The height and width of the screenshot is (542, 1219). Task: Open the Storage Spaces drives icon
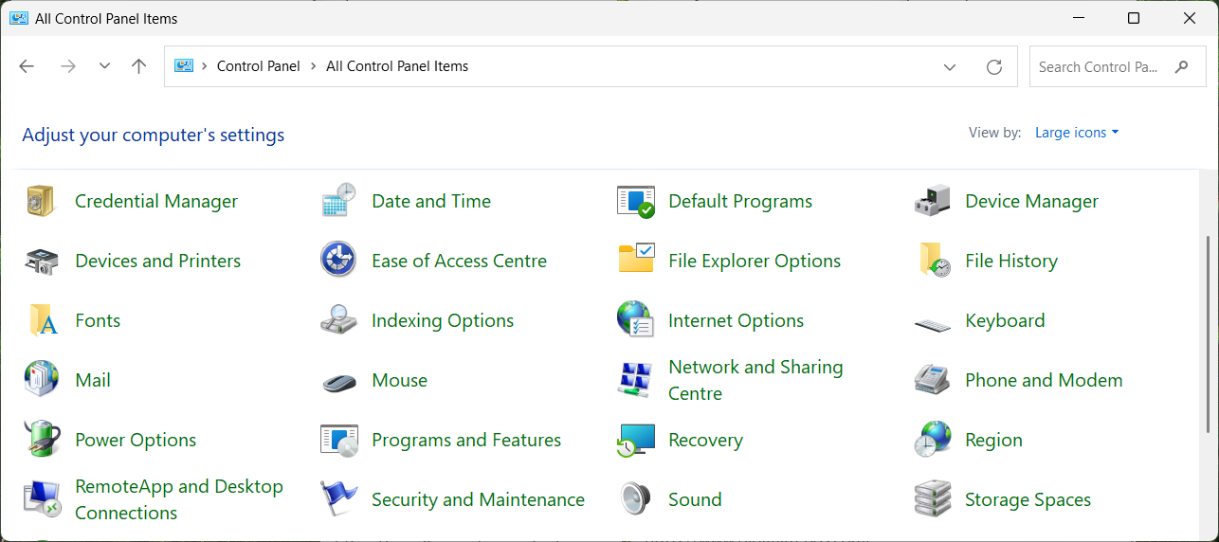point(932,499)
